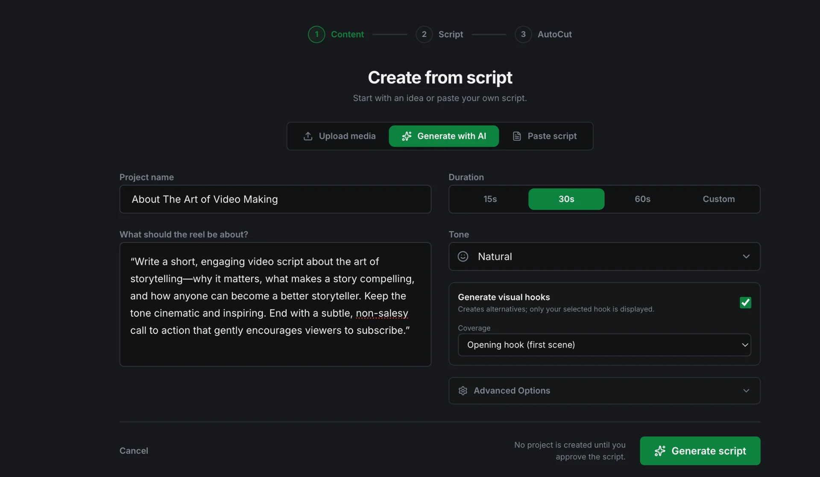Click the Project name input field
This screenshot has width=820, height=477.
(275, 199)
